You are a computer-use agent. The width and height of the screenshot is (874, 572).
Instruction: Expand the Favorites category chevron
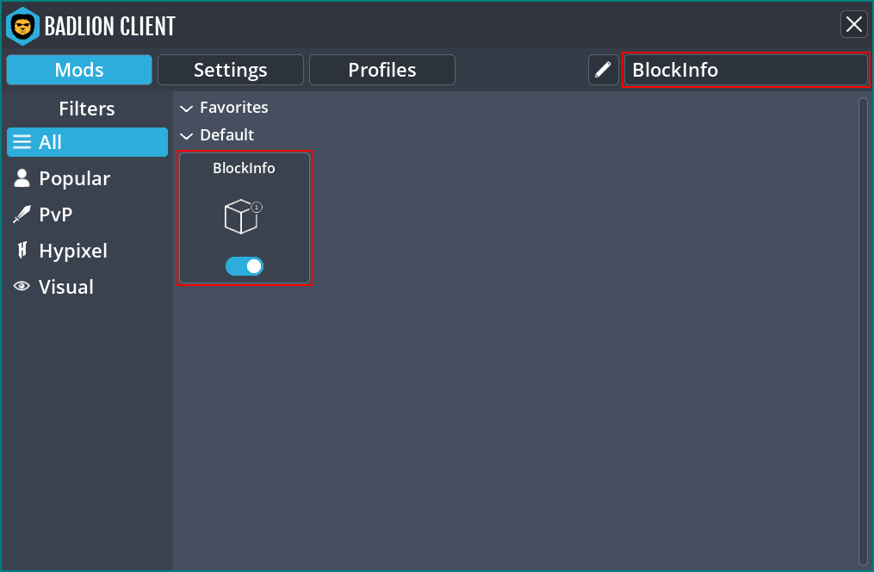coord(187,108)
